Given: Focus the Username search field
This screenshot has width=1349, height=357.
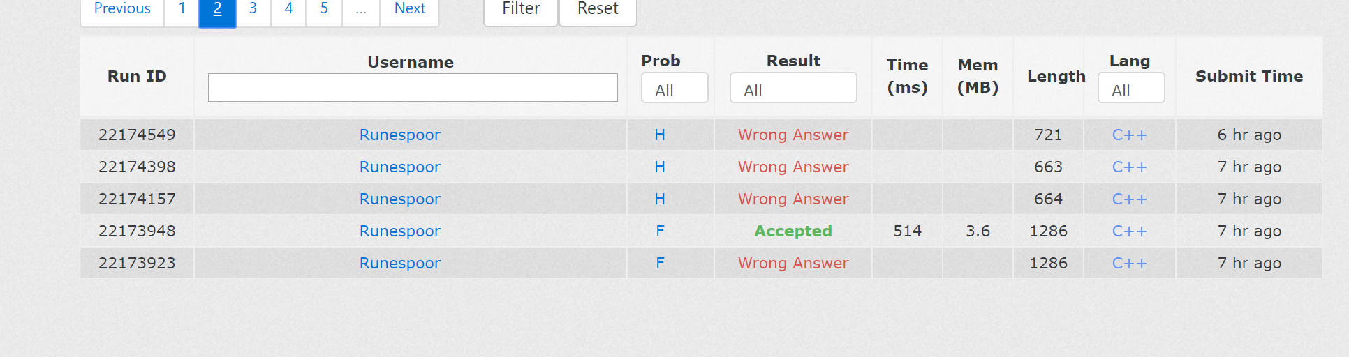Looking at the screenshot, I should coord(413,88).
